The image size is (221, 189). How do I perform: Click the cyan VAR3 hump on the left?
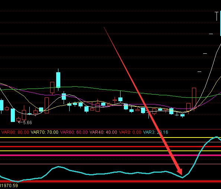coord(58,167)
